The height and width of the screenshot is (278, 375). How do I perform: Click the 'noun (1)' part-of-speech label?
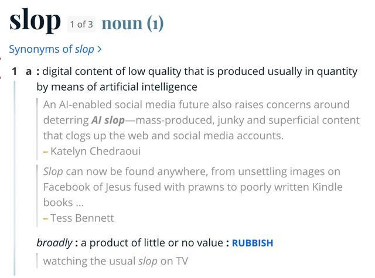pos(132,23)
